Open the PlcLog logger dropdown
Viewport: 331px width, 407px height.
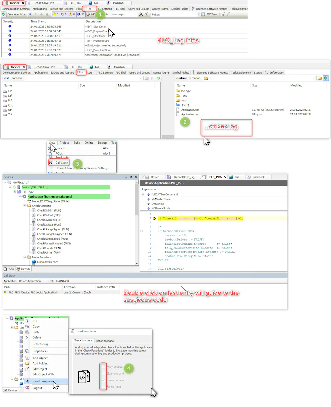tap(199, 14)
